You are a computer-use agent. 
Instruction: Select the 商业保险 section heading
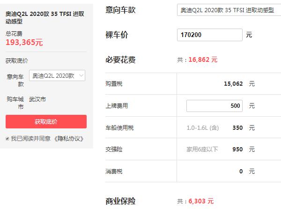pyautogui.click(x=121, y=201)
